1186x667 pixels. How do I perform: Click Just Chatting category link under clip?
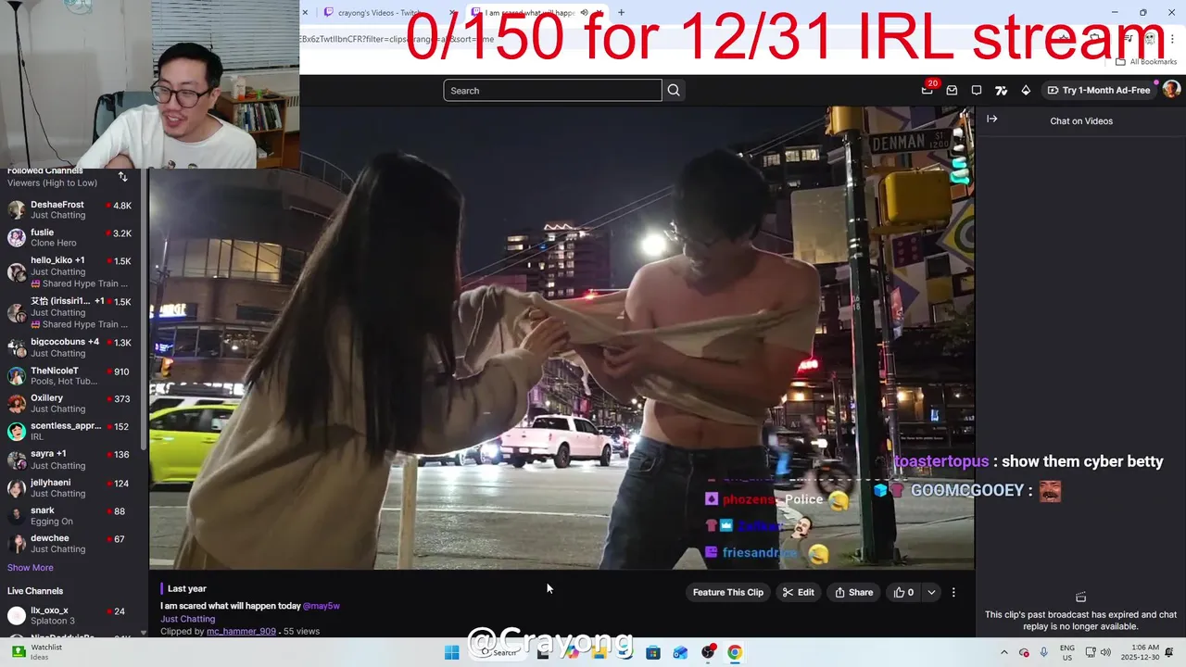[188, 618]
